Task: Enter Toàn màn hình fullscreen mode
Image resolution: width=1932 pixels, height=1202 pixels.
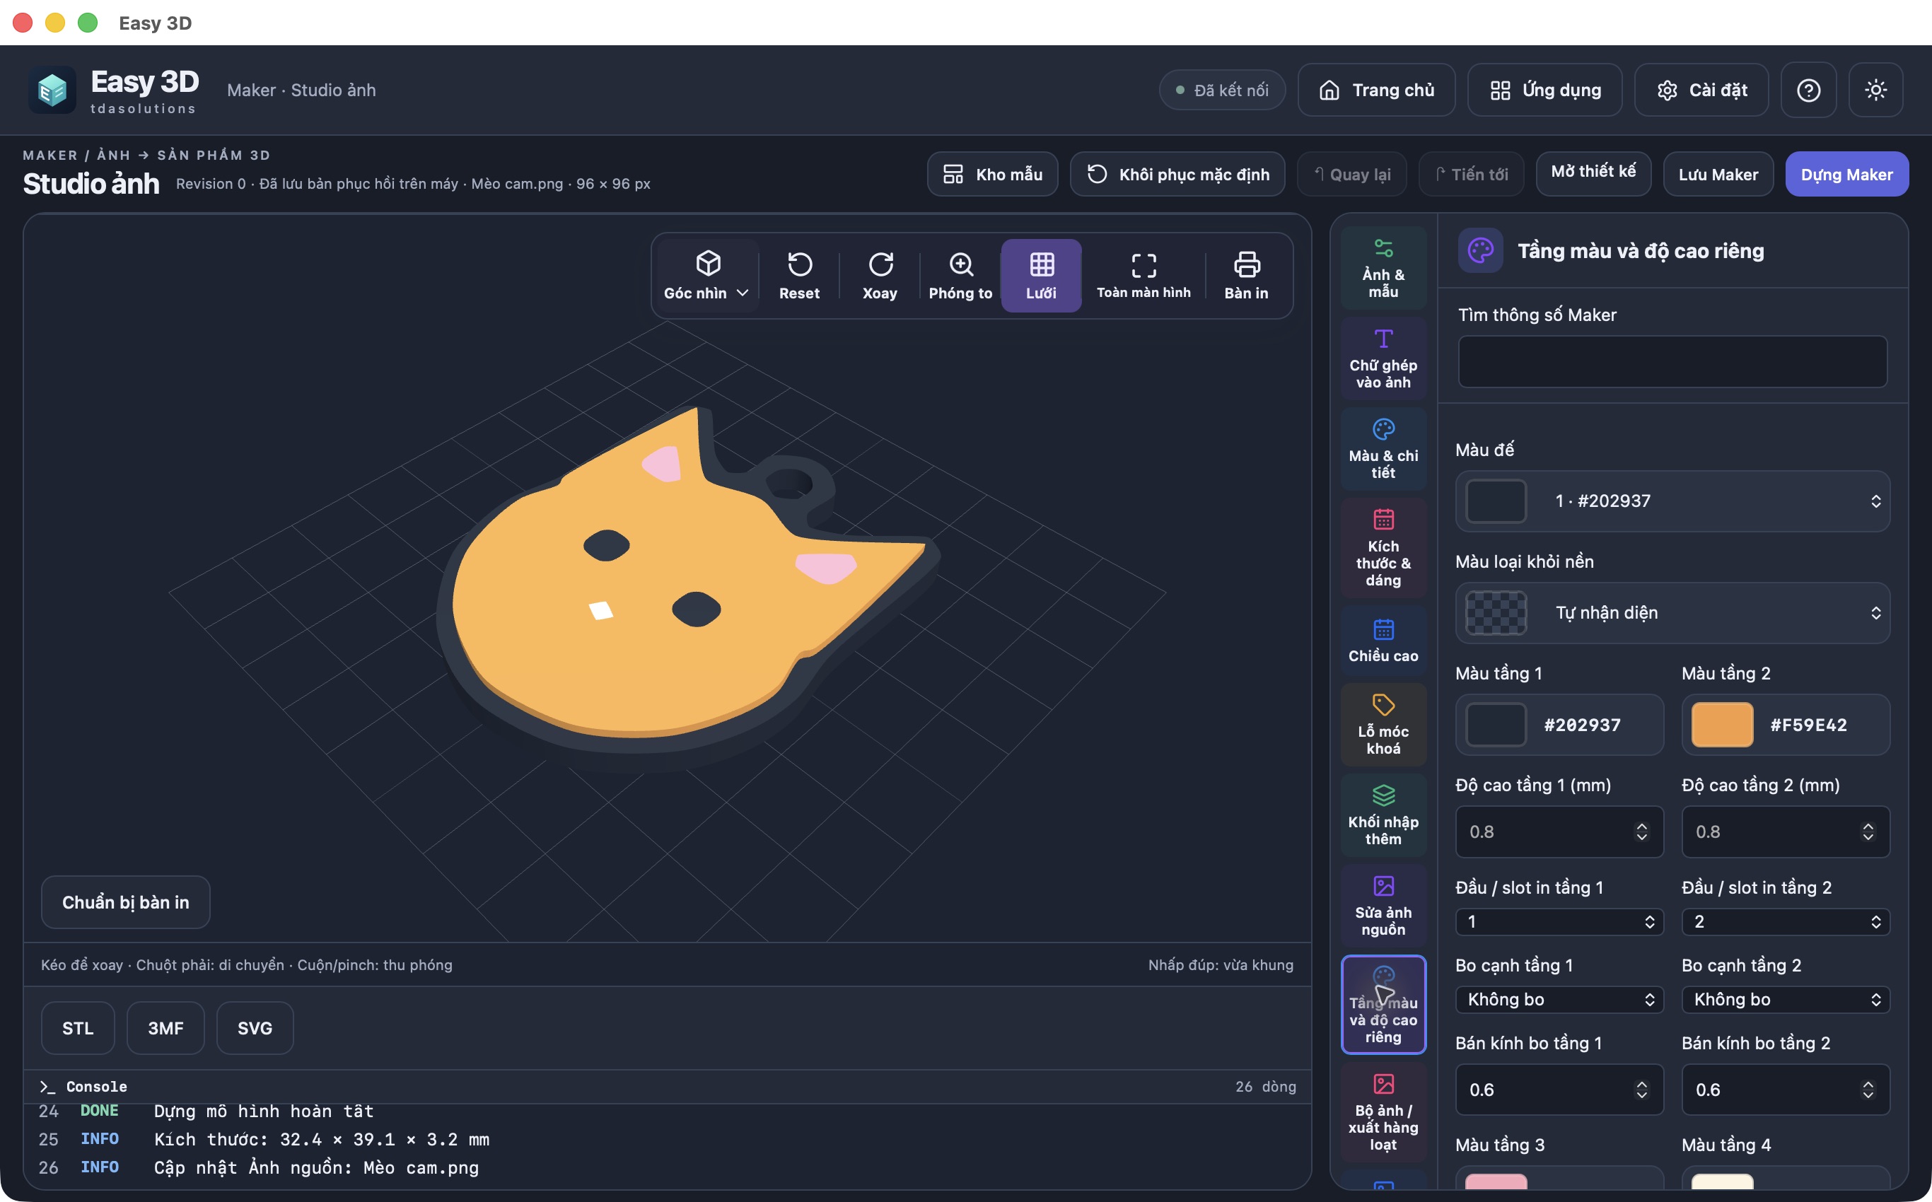Action: (x=1144, y=275)
